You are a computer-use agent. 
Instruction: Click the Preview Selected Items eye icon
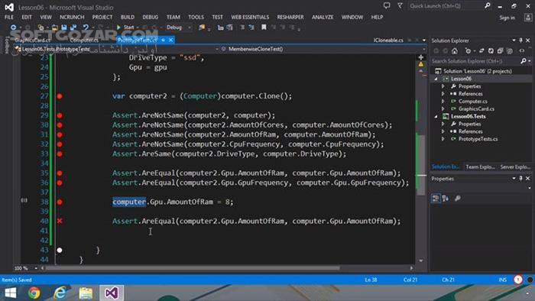tap(522, 50)
